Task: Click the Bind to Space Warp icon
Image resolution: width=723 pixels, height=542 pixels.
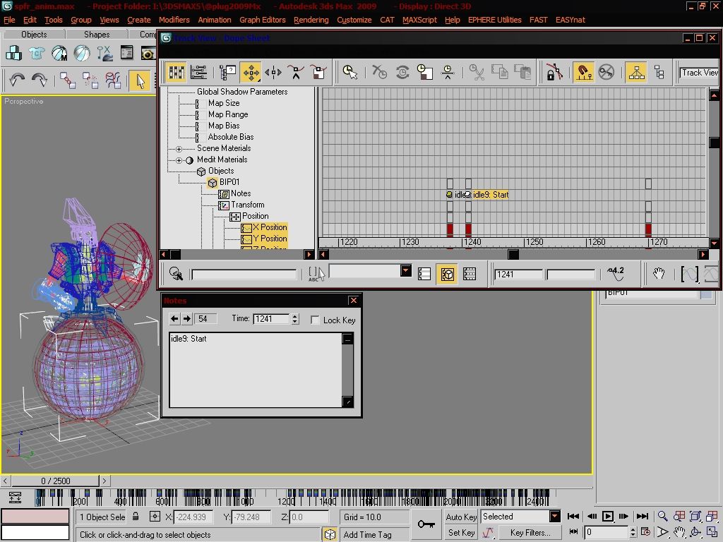Action: 112,80
